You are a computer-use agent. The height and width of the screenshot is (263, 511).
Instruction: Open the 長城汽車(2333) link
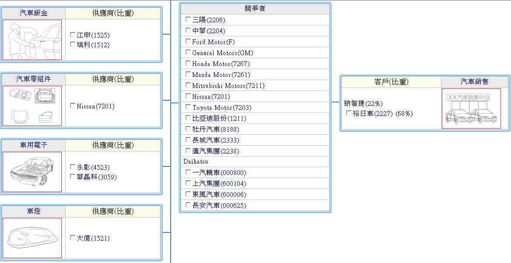216,140
